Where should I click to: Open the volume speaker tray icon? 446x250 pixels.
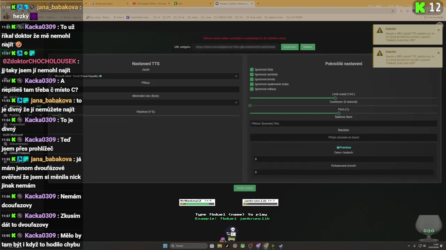424,246
